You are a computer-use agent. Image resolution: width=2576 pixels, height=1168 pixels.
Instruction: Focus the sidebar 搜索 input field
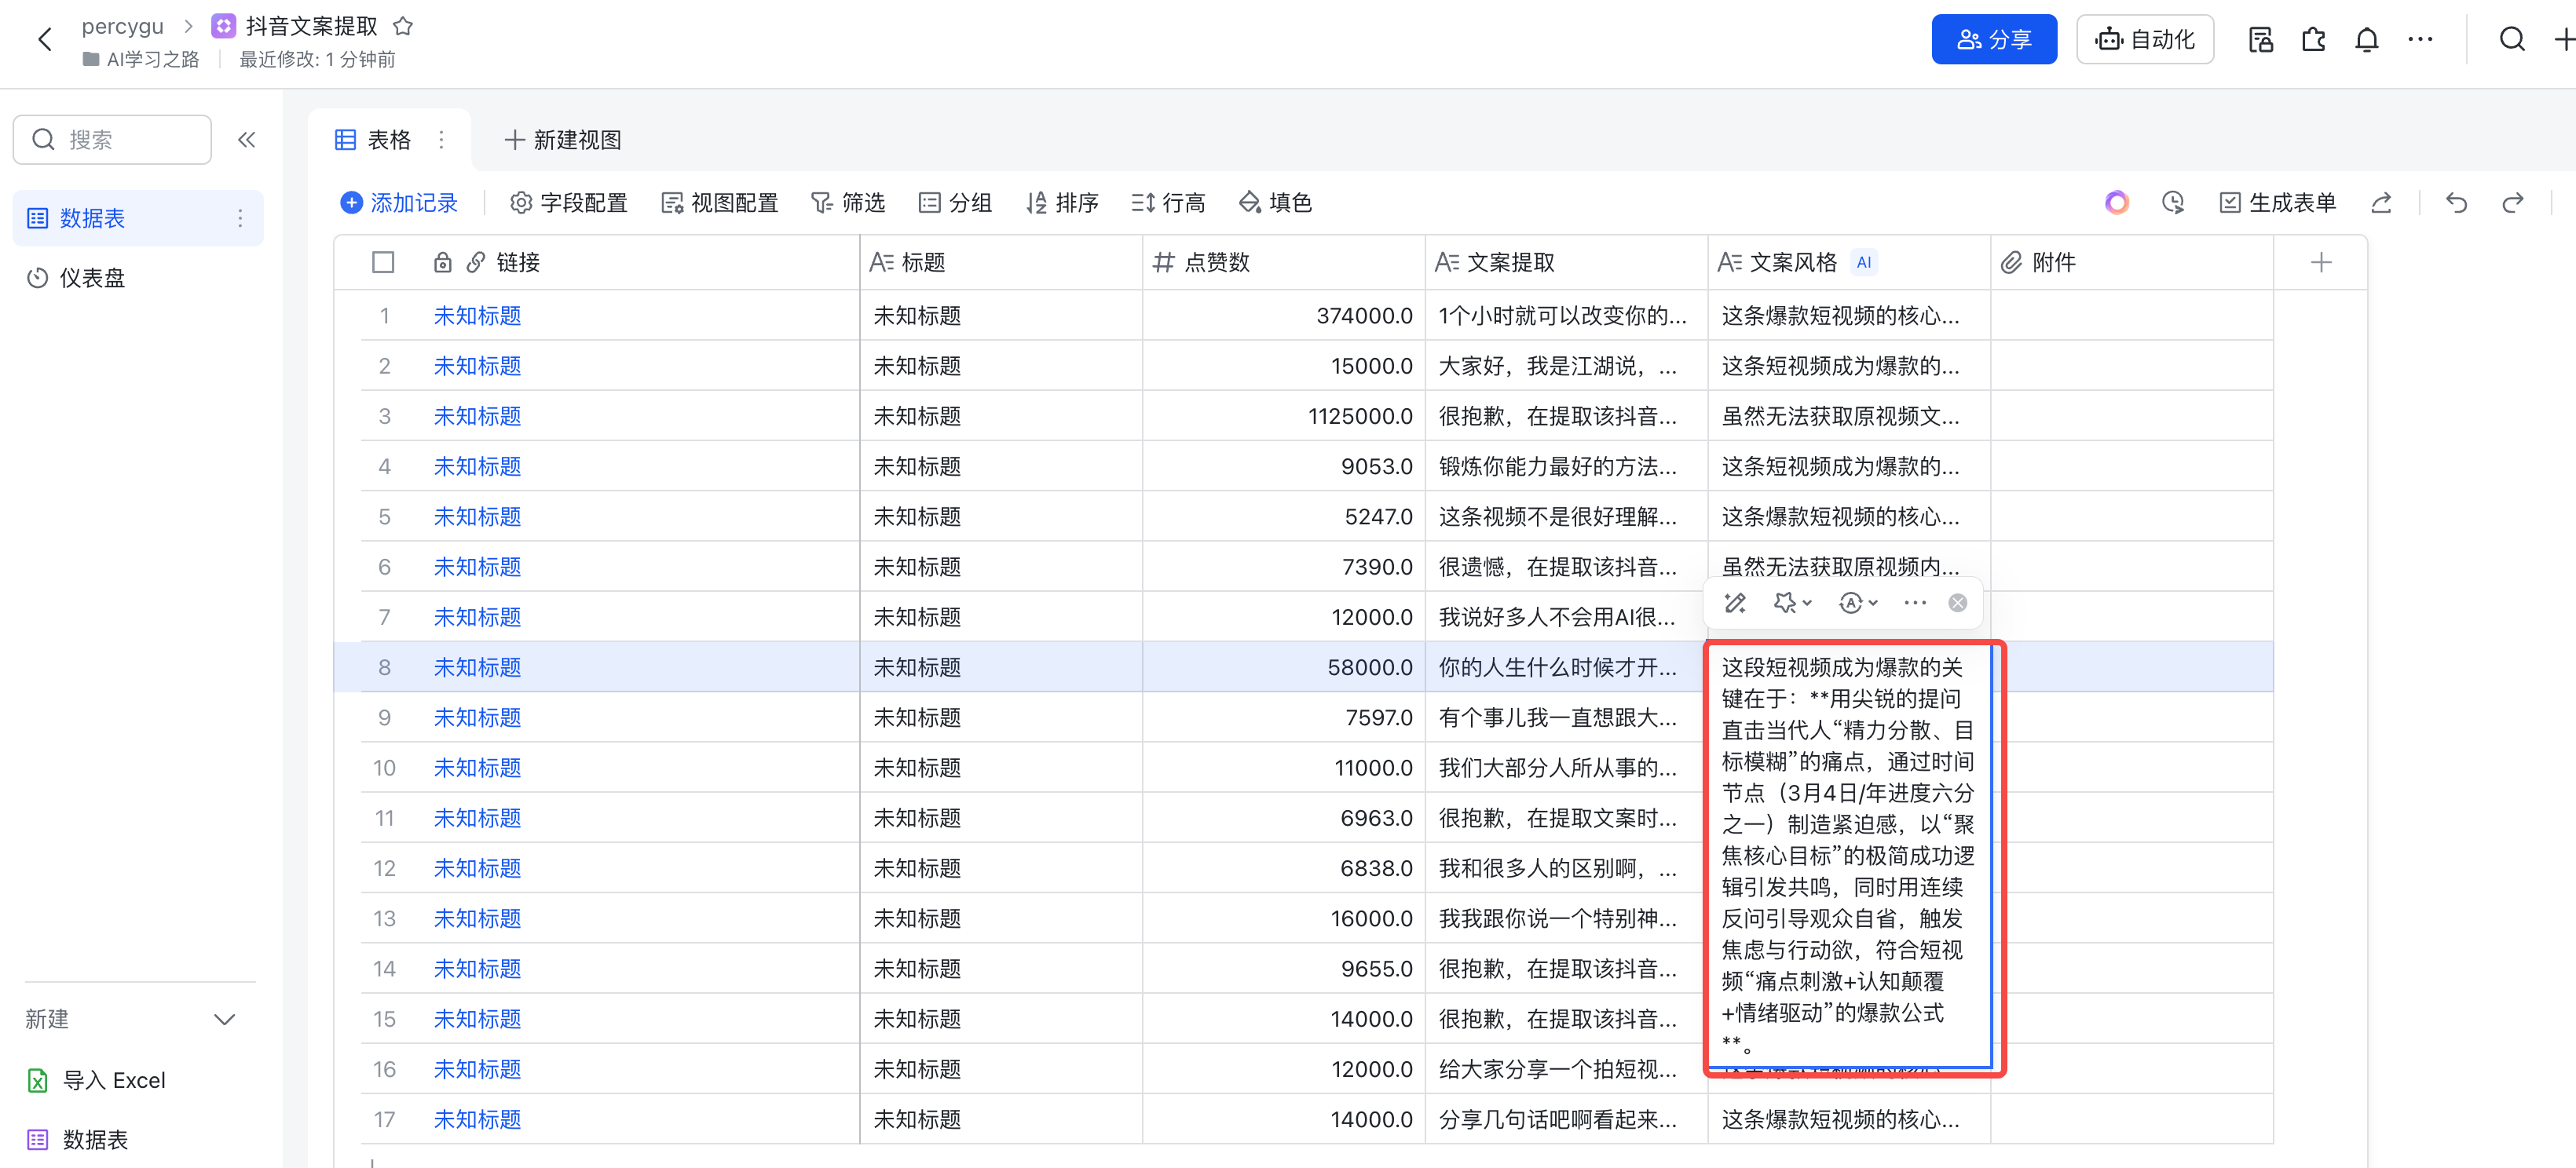point(112,140)
